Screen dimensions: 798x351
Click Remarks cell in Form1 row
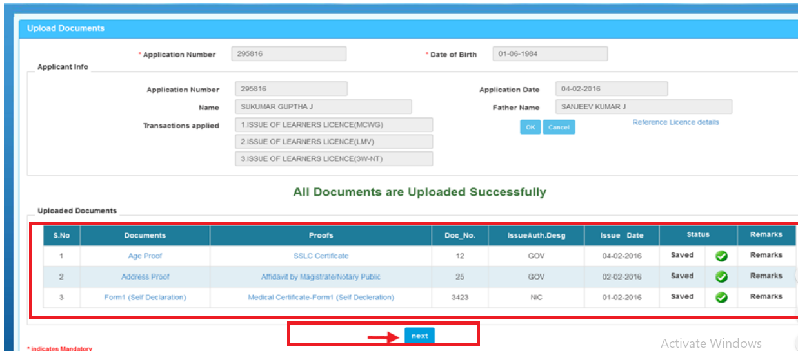point(766,296)
